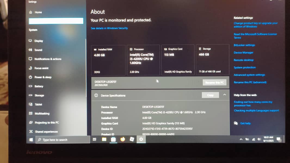
Task: Click the volume icon in system tray
Action: (259, 139)
